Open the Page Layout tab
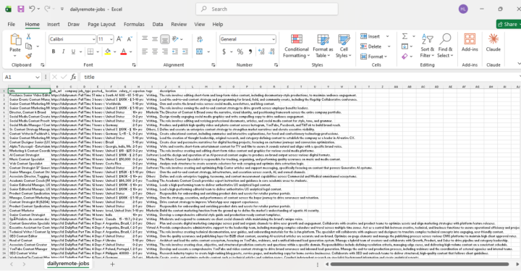The height and width of the screenshot is (271, 521). tap(101, 25)
